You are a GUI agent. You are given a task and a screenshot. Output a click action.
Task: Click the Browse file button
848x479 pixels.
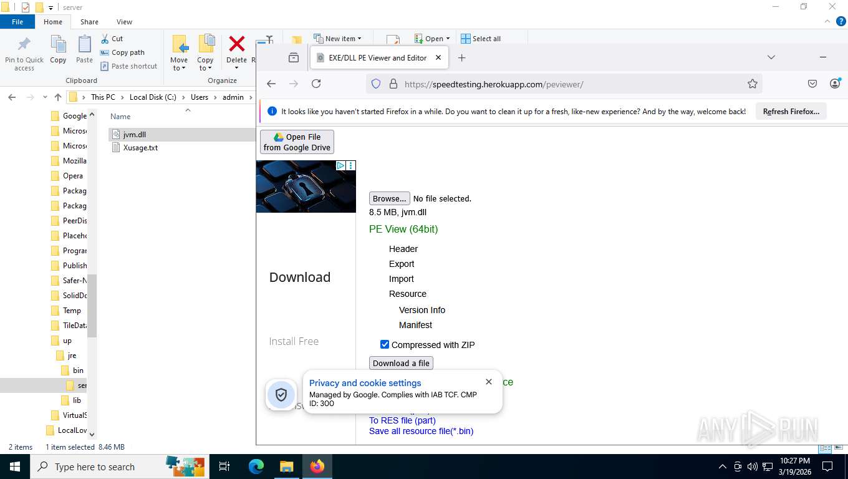(390, 198)
